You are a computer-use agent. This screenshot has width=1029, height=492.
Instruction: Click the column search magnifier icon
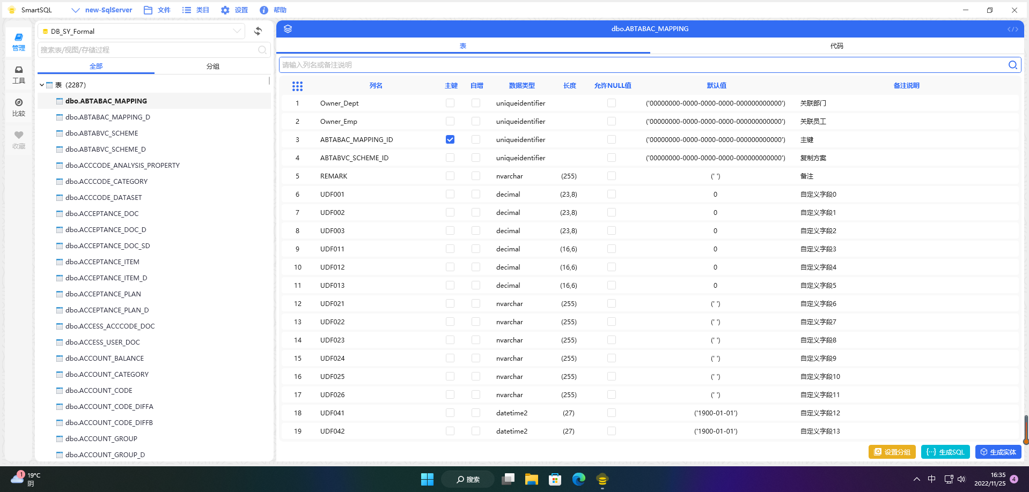point(1012,65)
